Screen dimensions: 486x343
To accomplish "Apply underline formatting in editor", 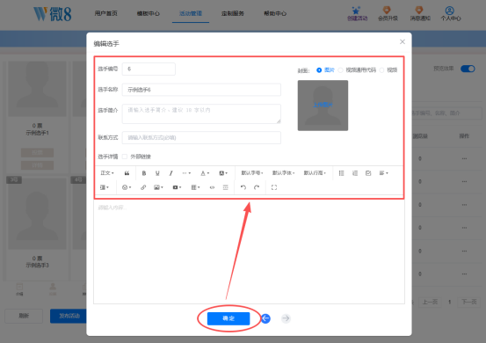I will tap(157, 173).
